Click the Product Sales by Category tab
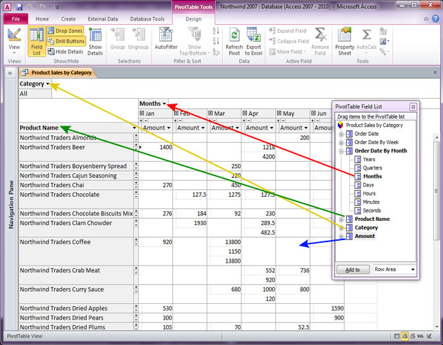The image size is (443, 345). [x=56, y=72]
